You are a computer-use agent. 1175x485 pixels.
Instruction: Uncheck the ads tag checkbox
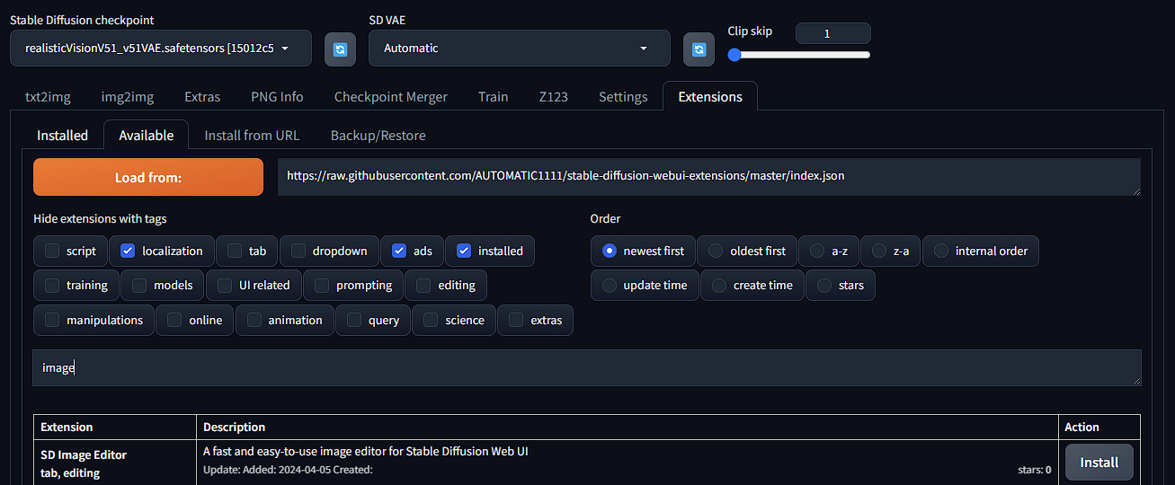[x=399, y=251]
